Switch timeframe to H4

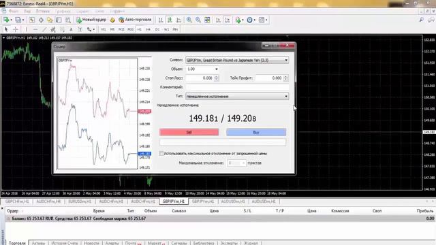click(x=149, y=29)
